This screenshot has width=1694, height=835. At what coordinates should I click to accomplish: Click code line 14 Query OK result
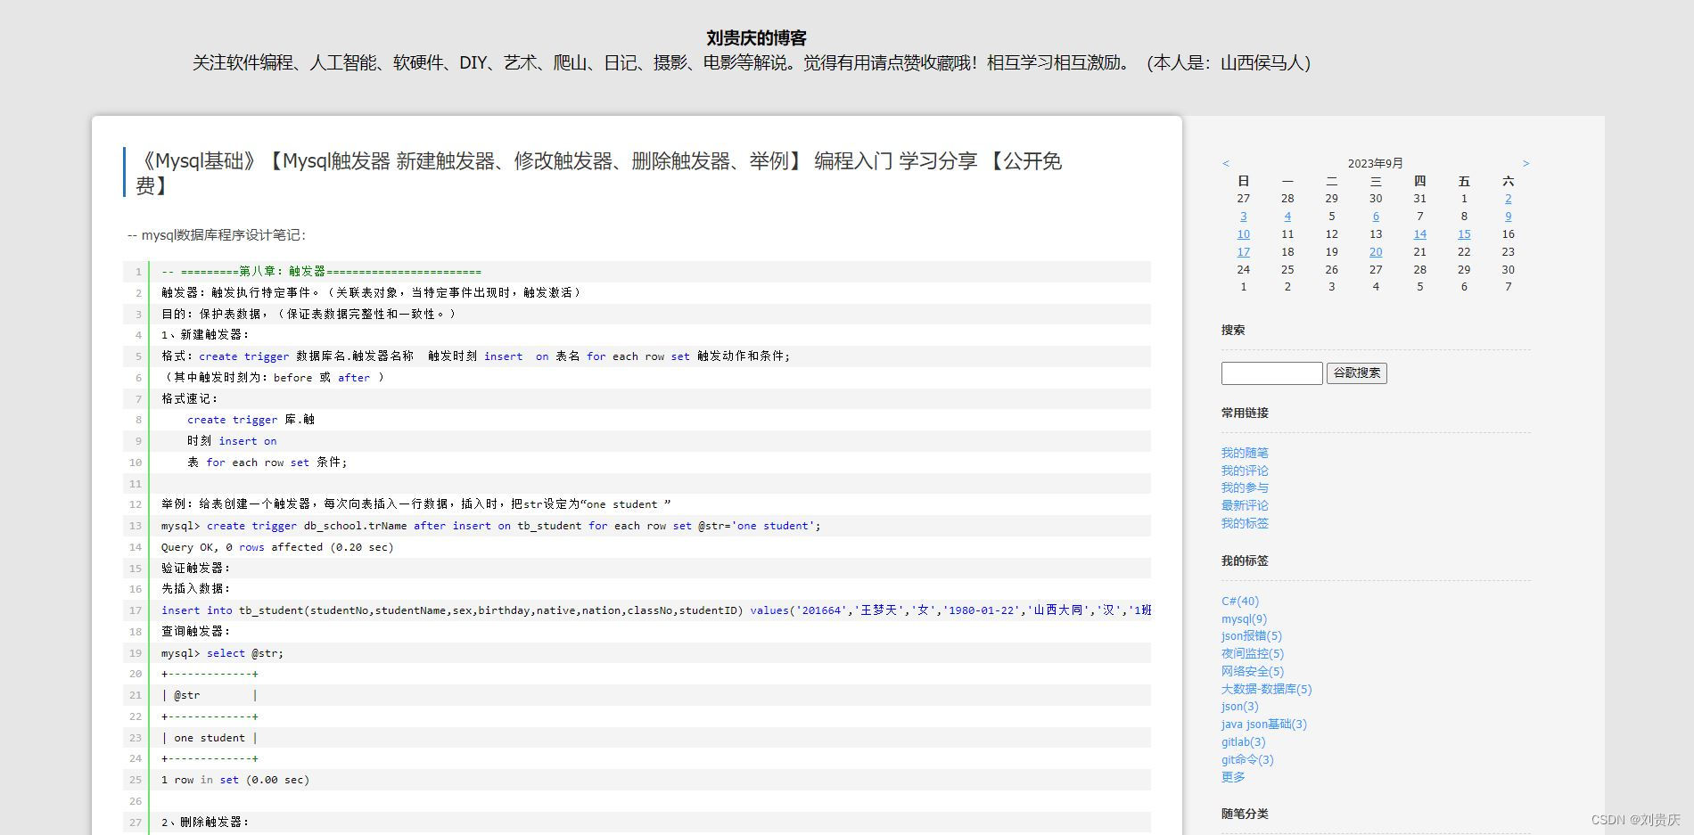pyautogui.click(x=277, y=547)
